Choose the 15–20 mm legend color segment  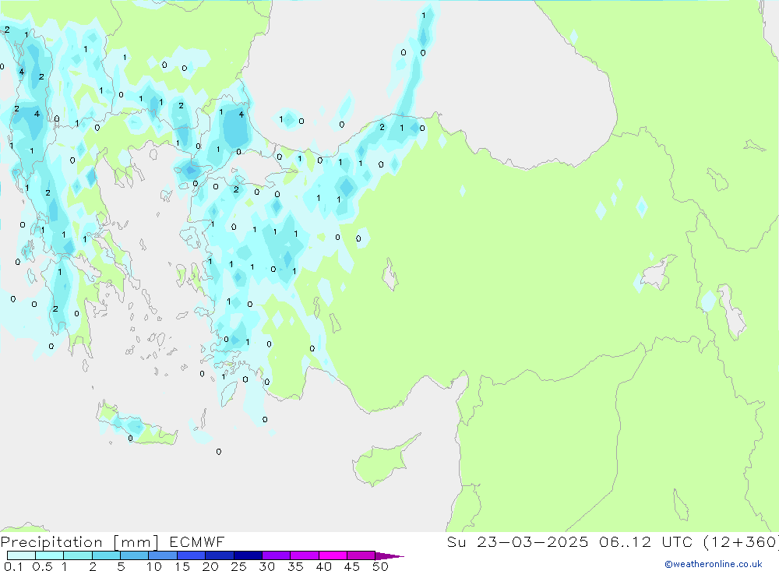click(192, 555)
